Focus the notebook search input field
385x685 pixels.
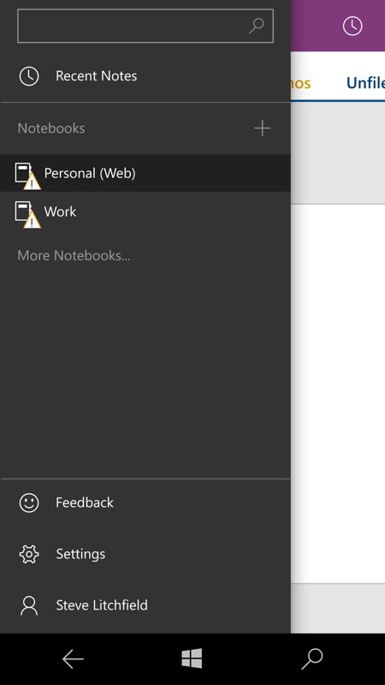point(145,26)
